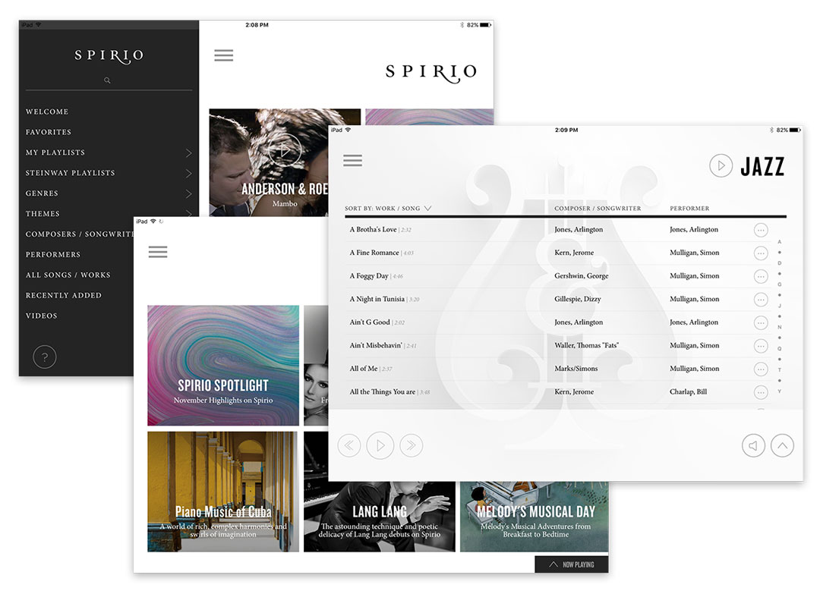Open the Melody's Musical Day tile
Screen dimensions: 820x591
(535, 517)
